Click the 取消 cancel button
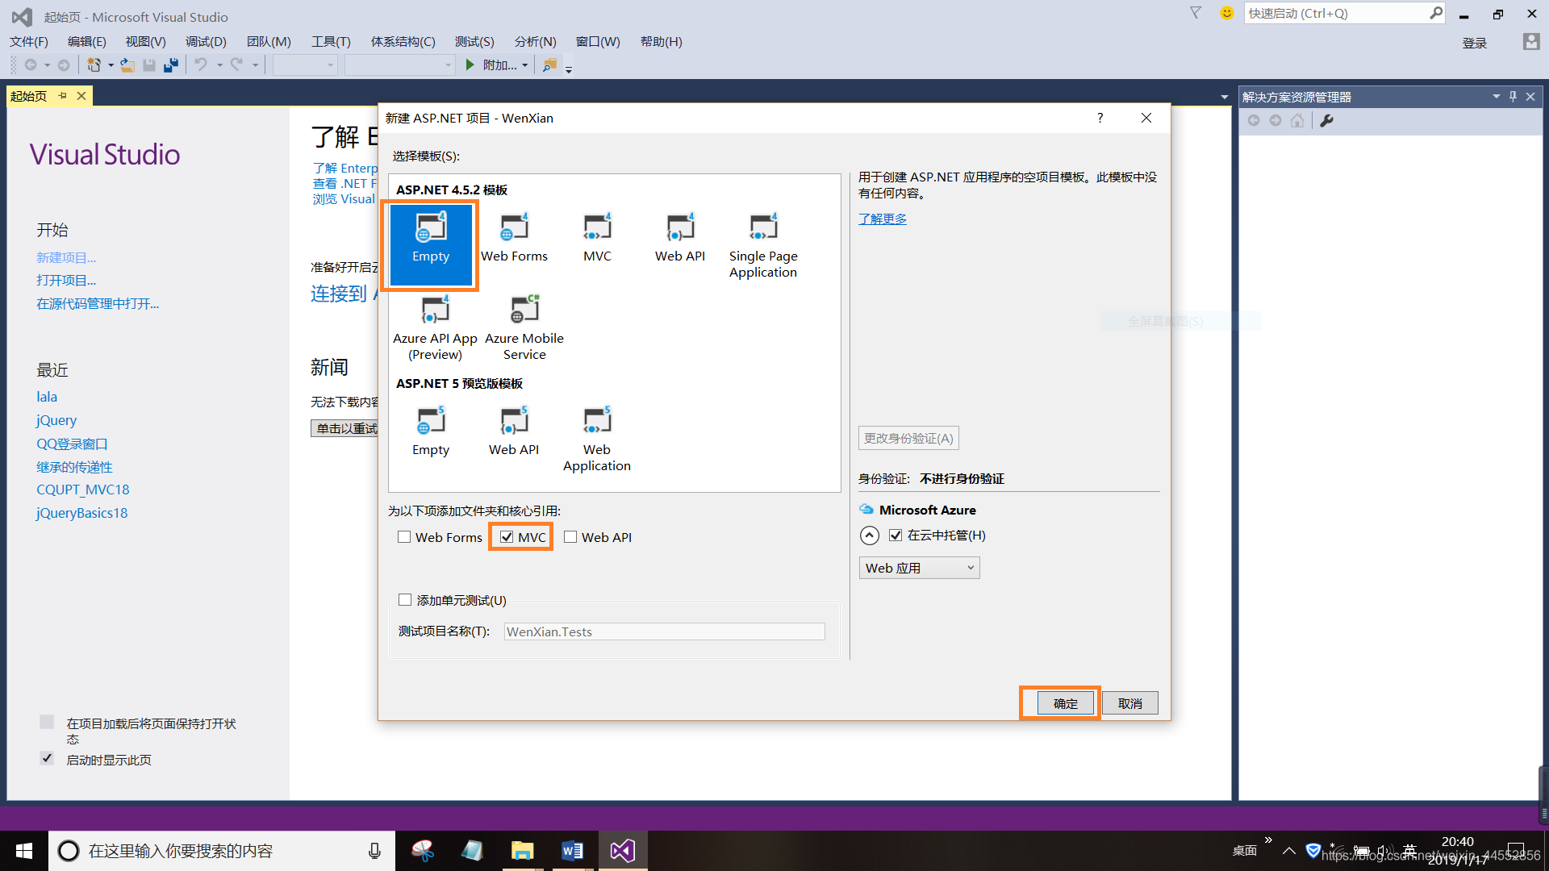The width and height of the screenshot is (1549, 871). click(1129, 703)
